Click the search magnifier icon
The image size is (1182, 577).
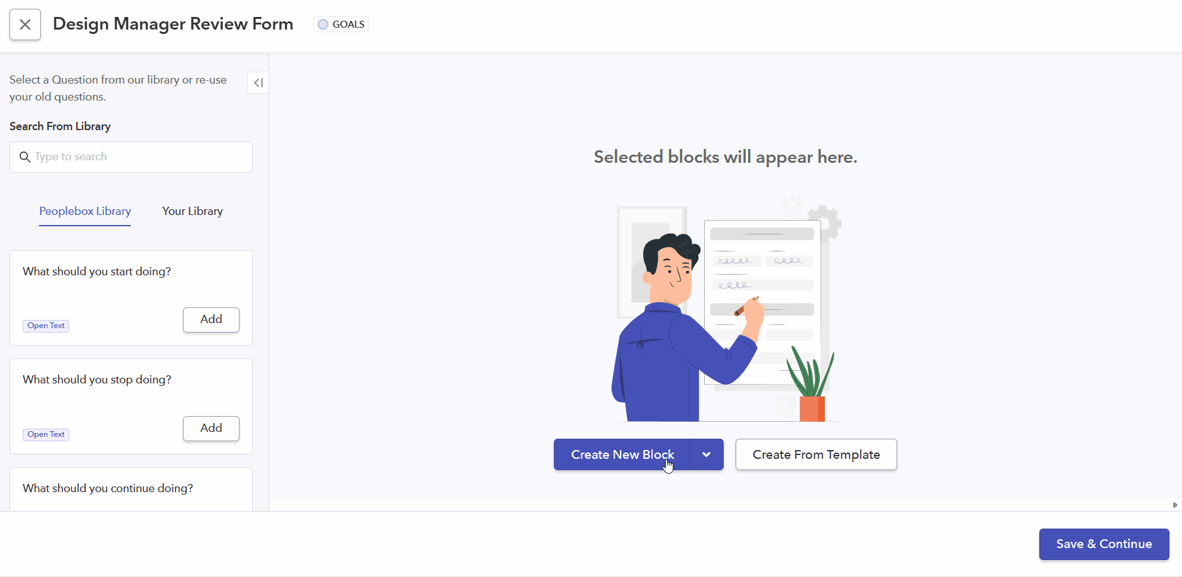pyautogui.click(x=24, y=157)
